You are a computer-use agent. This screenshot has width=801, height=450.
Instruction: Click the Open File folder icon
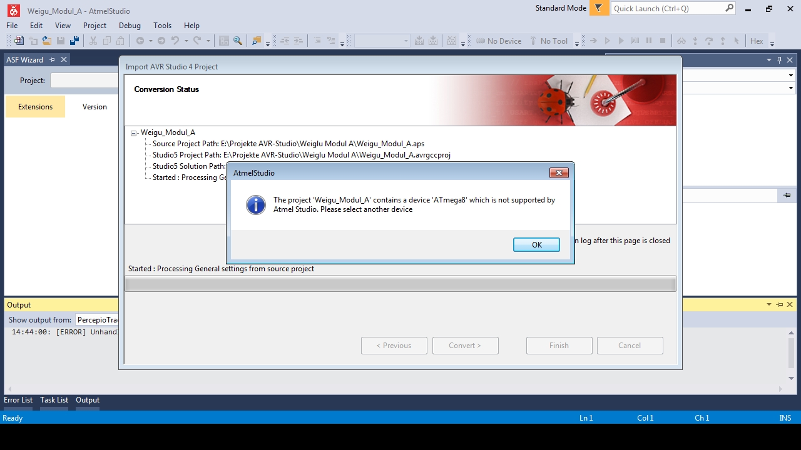click(x=46, y=41)
